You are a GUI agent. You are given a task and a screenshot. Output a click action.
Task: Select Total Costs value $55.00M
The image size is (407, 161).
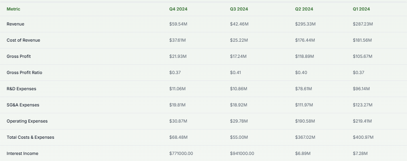click(239, 138)
